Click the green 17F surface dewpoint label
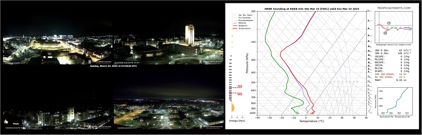This screenshot has width=422, height=135. pyautogui.click(x=297, y=114)
